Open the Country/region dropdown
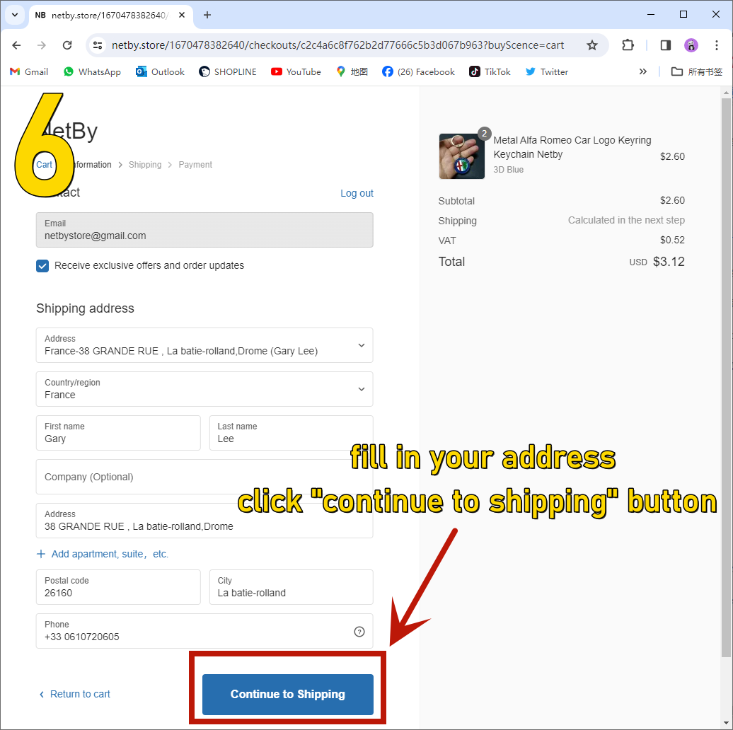This screenshot has height=730, width=733. [x=361, y=389]
